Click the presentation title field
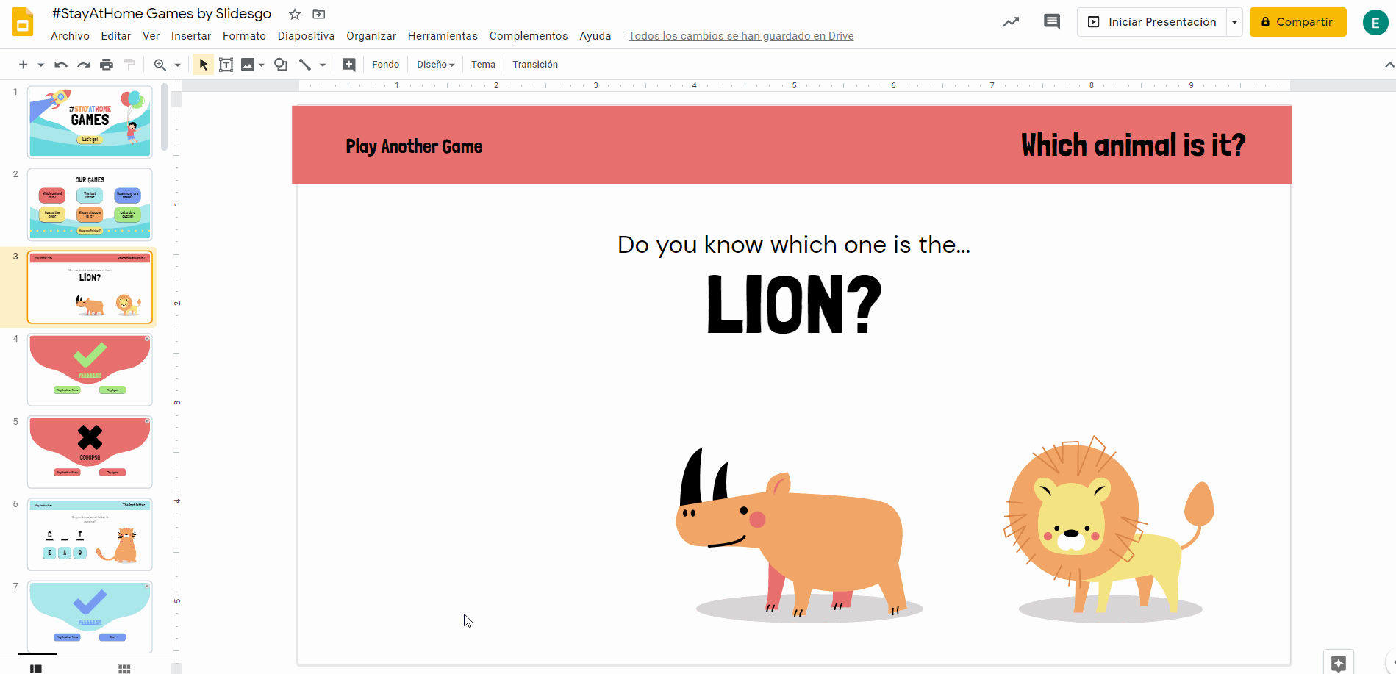This screenshot has width=1396, height=674. 162,14
